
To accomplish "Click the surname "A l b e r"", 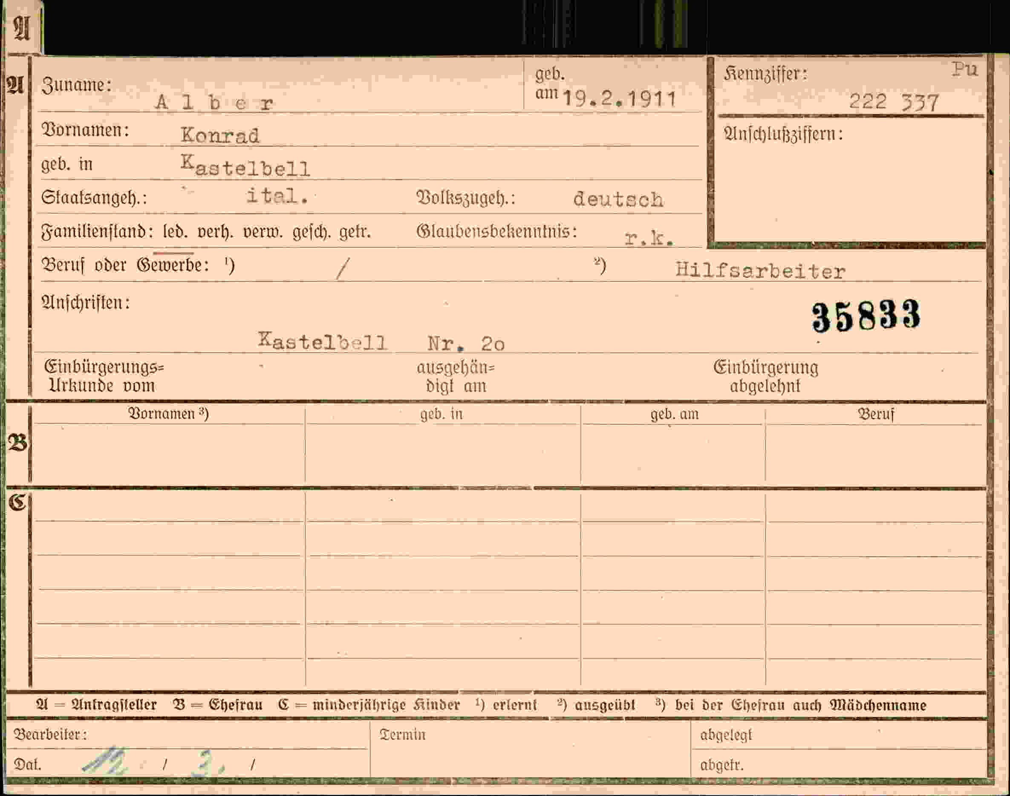I will tap(214, 102).
